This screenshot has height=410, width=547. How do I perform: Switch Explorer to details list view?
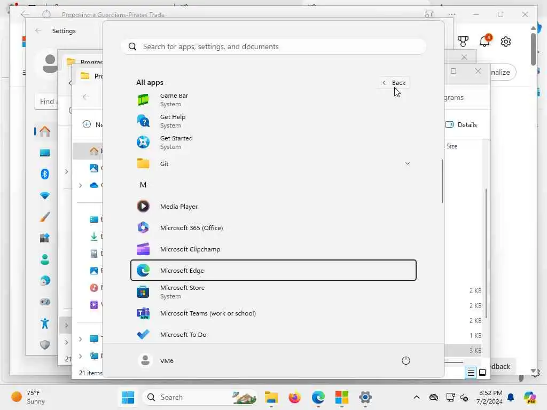[x=471, y=373]
